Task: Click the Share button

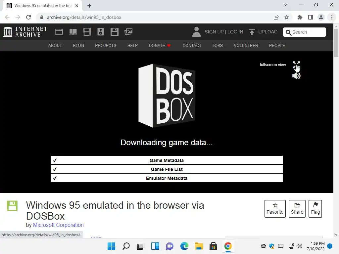Action: 297,209
